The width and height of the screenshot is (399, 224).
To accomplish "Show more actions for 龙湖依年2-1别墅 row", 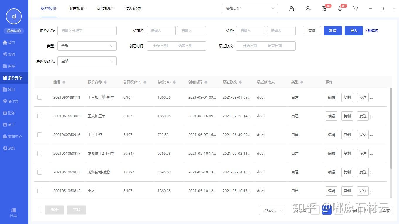I will (371, 154).
